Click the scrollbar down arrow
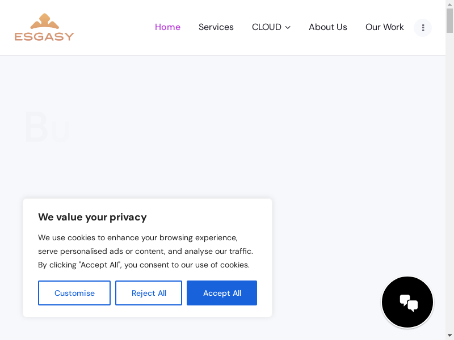Screen dimensions: 454x340 (449, 336)
